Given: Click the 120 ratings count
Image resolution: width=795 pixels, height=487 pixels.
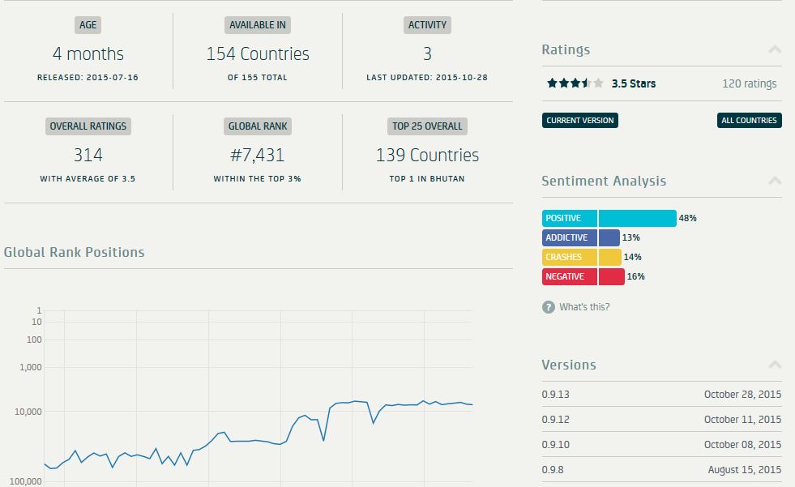Looking at the screenshot, I should click(749, 83).
